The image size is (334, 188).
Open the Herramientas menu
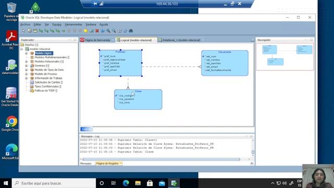(x=73, y=25)
